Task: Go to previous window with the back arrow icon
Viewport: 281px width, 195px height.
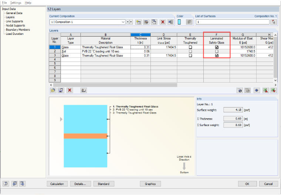Action: point(14,184)
